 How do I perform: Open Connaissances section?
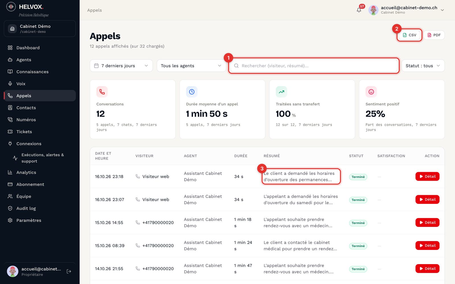40,72
